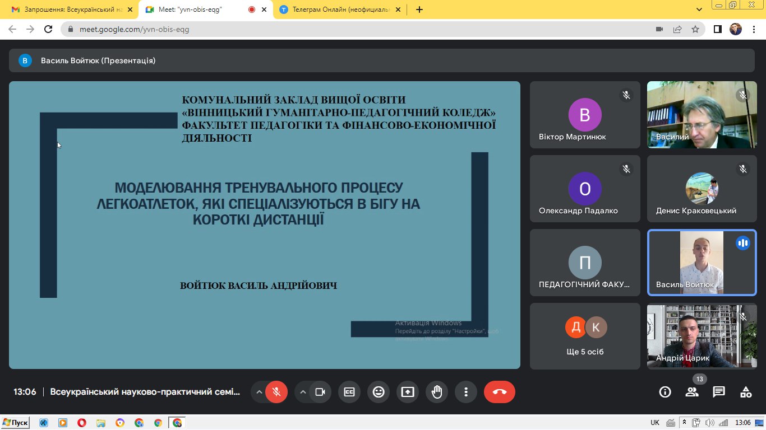Select Андрій Царик video tile
766x430 pixels.
[702, 336]
